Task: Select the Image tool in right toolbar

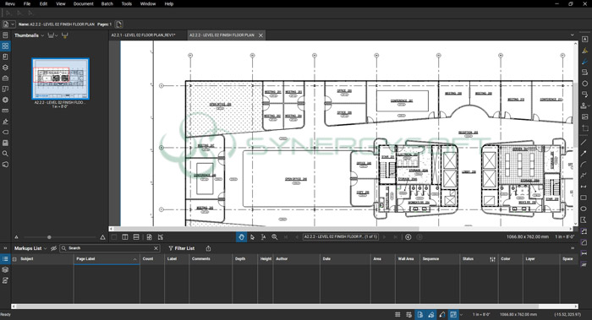Action: (x=585, y=117)
